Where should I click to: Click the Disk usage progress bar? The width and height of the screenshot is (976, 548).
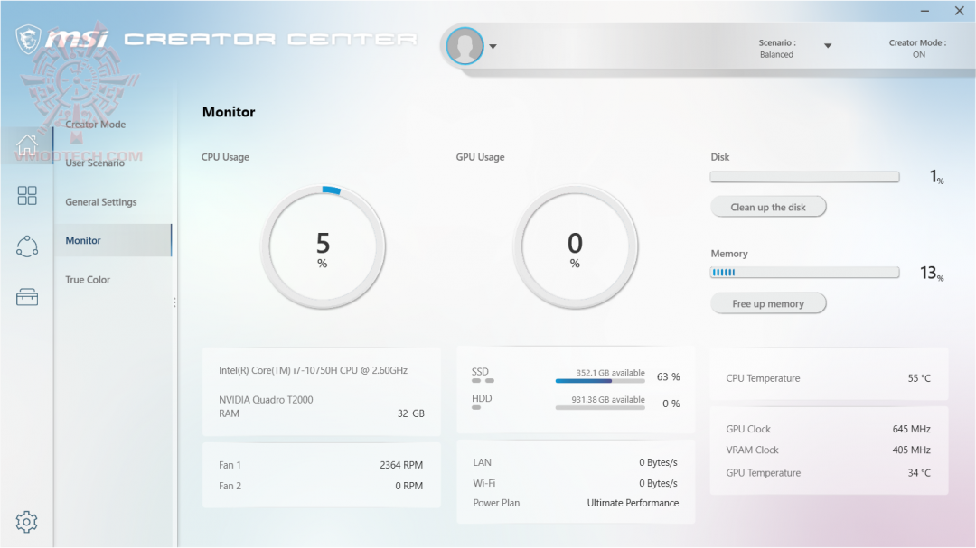click(x=804, y=177)
